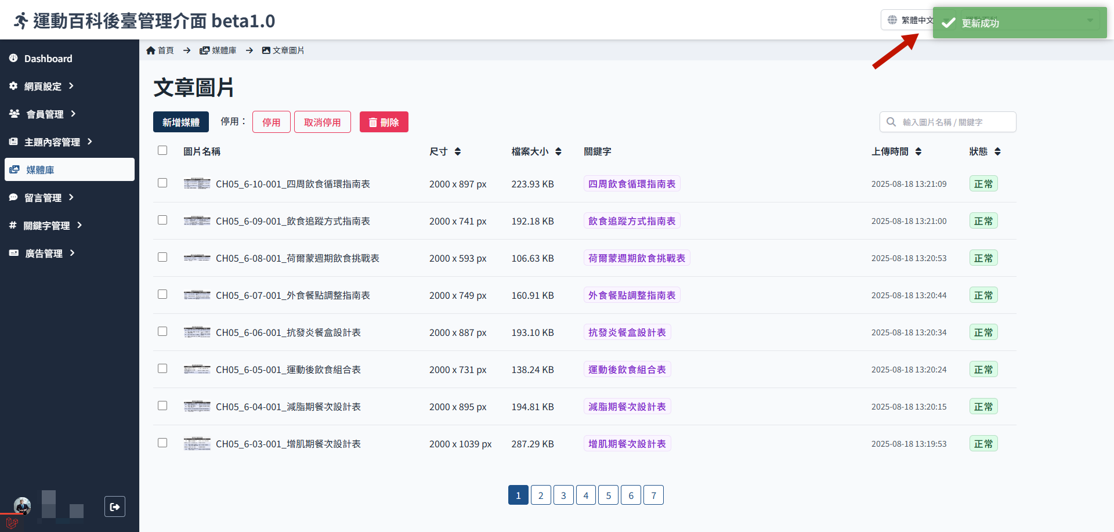Toggle the select-all header checkbox
Image resolution: width=1114 pixels, height=532 pixels.
162,150
